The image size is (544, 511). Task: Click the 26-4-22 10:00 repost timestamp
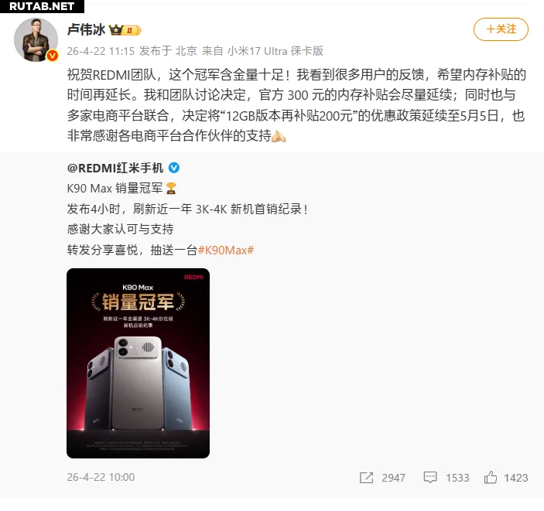101,478
